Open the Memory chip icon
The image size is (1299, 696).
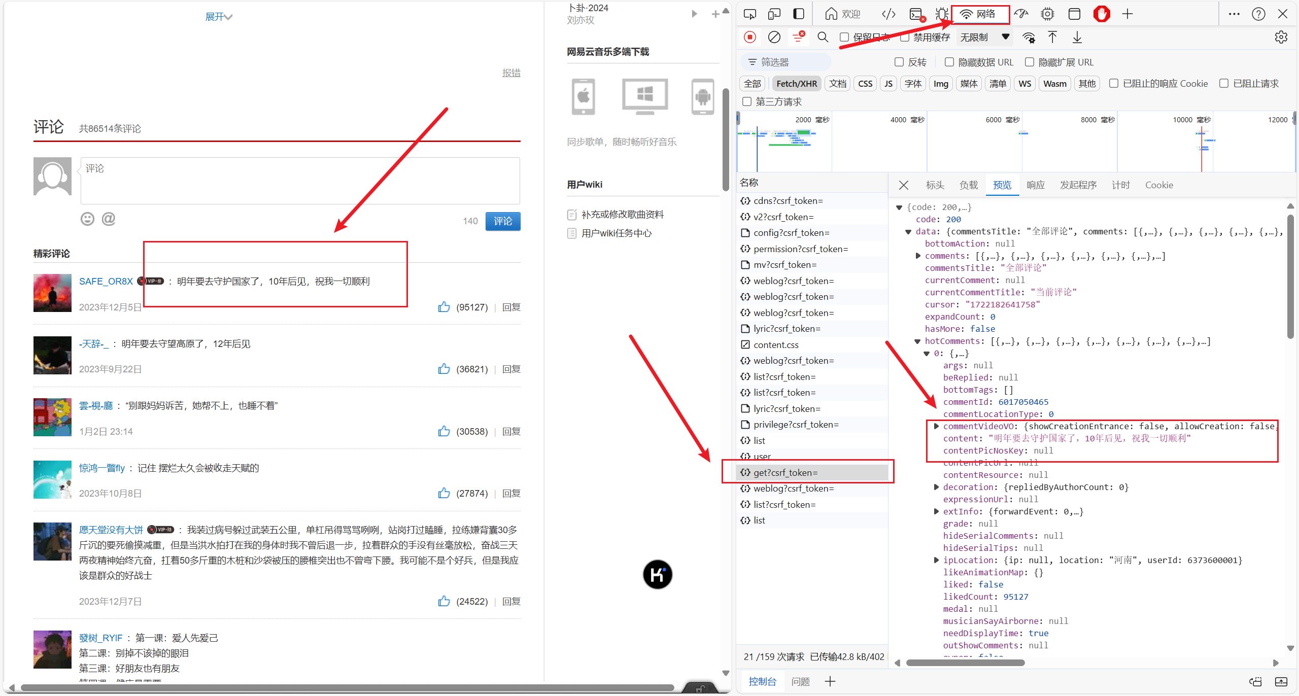point(1047,14)
